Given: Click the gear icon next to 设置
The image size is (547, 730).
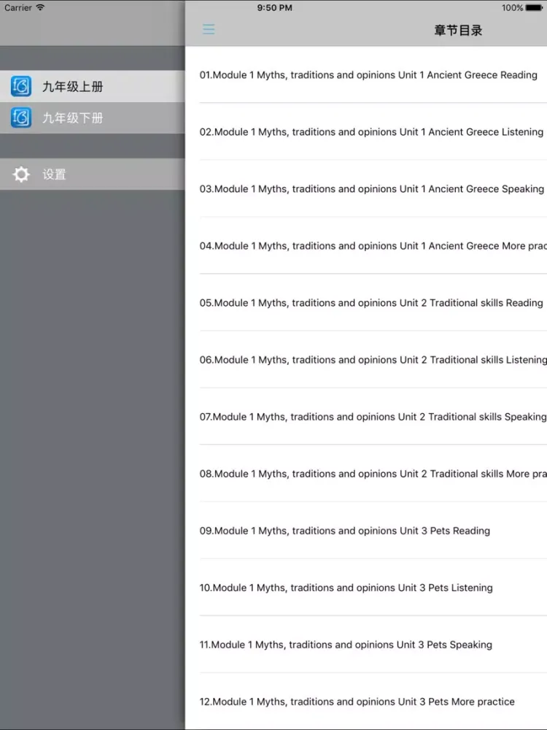Looking at the screenshot, I should click(21, 174).
